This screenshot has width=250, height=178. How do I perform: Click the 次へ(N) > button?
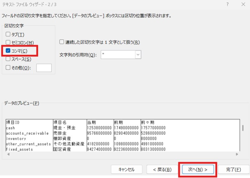(x=198, y=169)
